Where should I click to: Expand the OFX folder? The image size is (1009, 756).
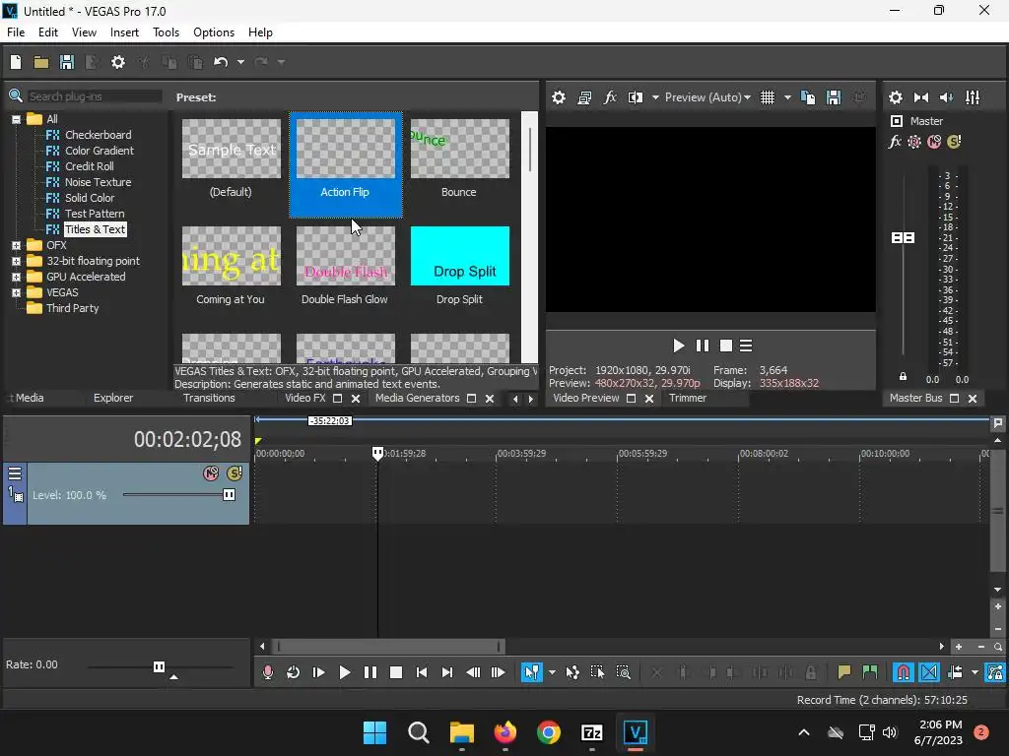(16, 245)
